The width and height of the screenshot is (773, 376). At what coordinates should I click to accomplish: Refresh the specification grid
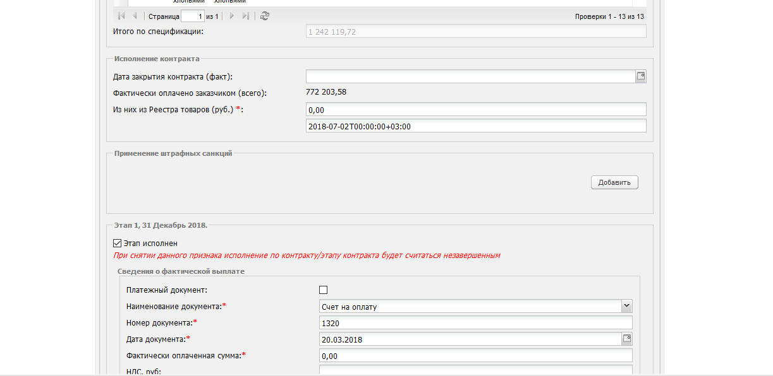[264, 16]
